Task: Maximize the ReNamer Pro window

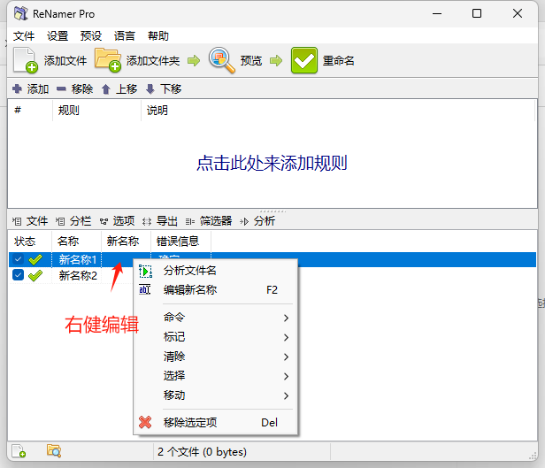Action: coord(477,13)
